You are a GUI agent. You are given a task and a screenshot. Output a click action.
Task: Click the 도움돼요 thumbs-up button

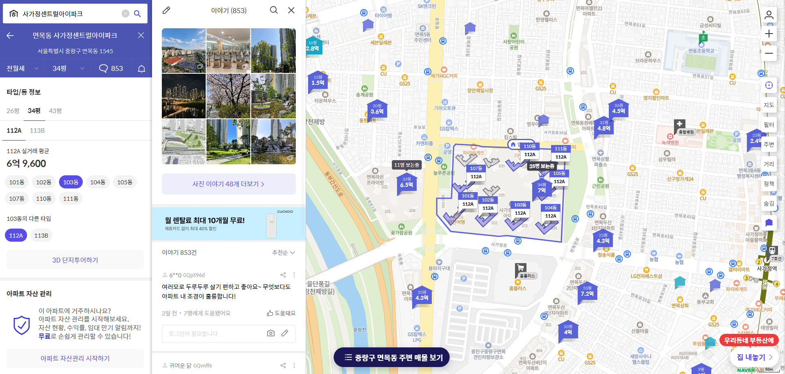coord(281,313)
